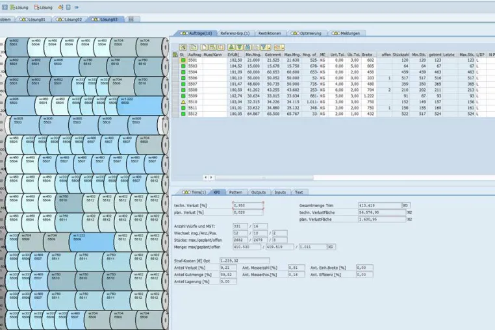This screenshot has height=330, width=495.
Task: Open the Aufträge(10) tab
Action: point(196,33)
